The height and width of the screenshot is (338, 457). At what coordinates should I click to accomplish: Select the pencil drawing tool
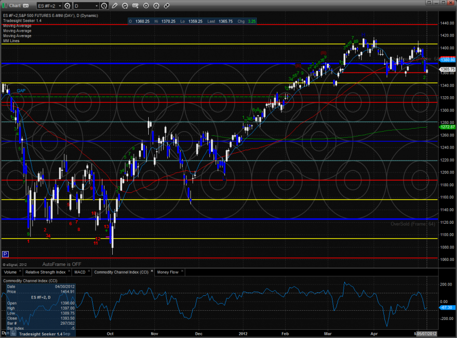point(115,6)
